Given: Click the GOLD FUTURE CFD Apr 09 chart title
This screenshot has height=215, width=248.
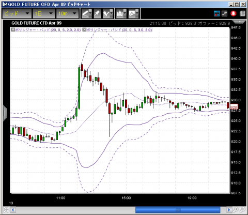Looking at the screenshot, I should (37, 23).
